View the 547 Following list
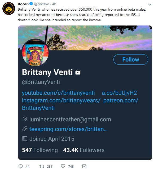The width and height of the screenshot is (154, 169). coord(40,150)
